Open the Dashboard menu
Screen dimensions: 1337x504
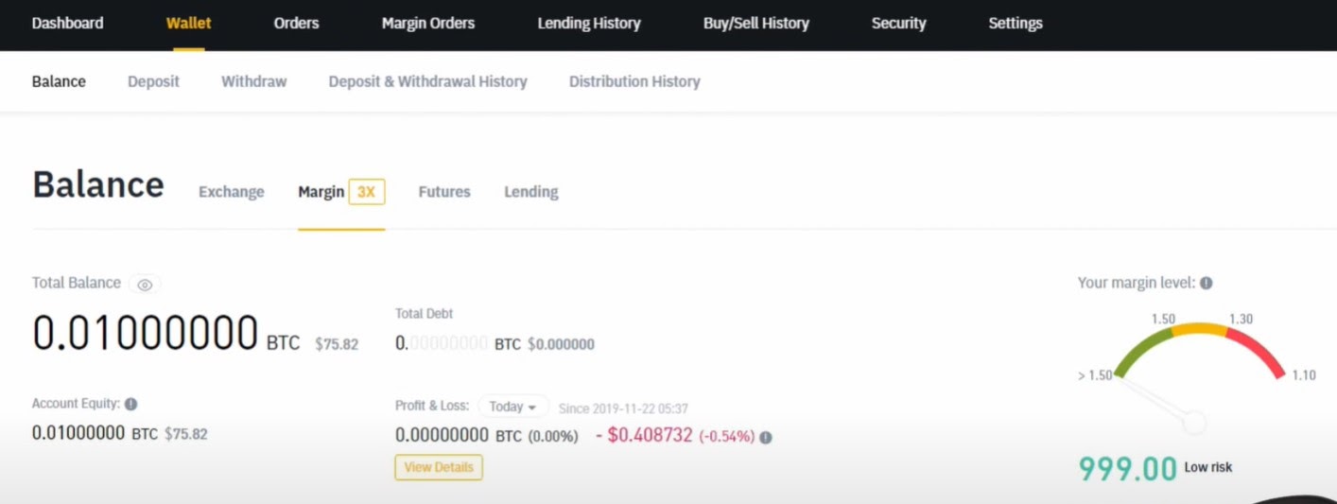click(67, 23)
